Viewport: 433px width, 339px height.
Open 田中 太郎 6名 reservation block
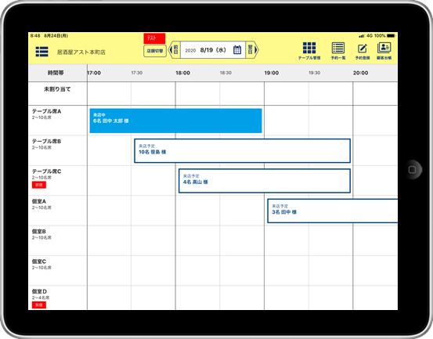pos(175,121)
